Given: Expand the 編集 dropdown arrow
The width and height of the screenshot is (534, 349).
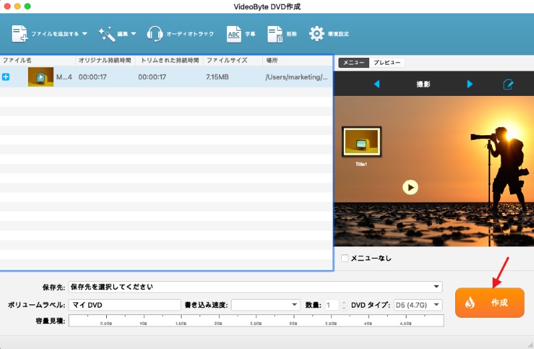Looking at the screenshot, I should click(133, 34).
